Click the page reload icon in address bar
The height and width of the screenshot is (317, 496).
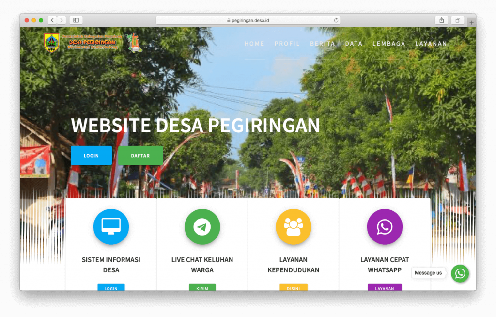[336, 20]
